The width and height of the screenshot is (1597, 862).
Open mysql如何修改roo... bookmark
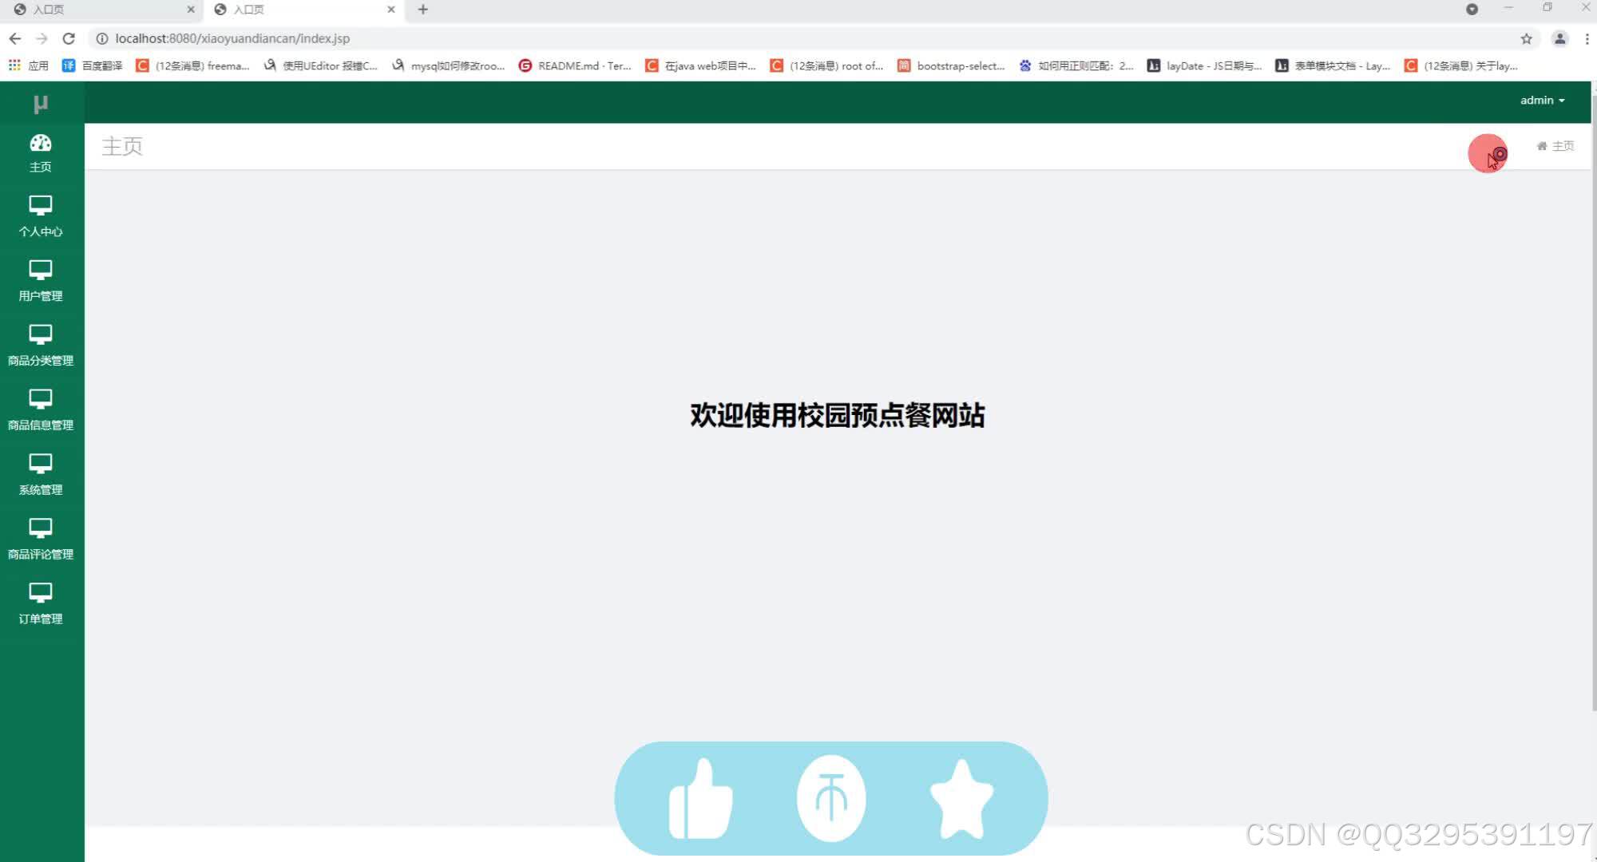449,65
